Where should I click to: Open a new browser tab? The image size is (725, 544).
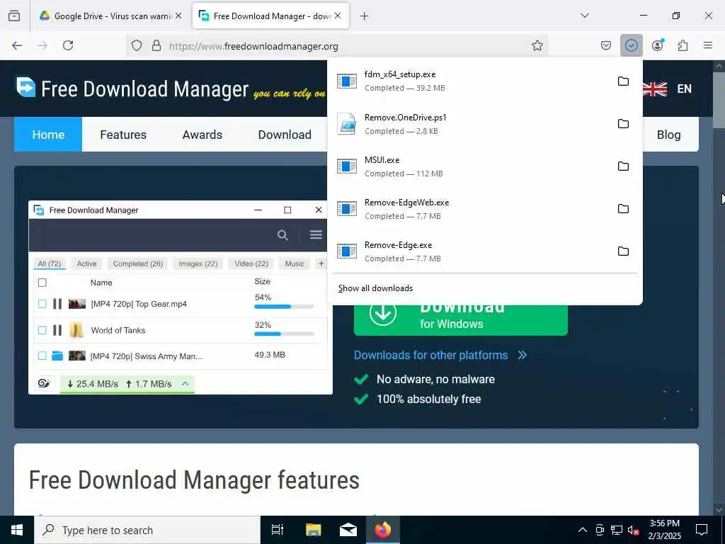(365, 16)
